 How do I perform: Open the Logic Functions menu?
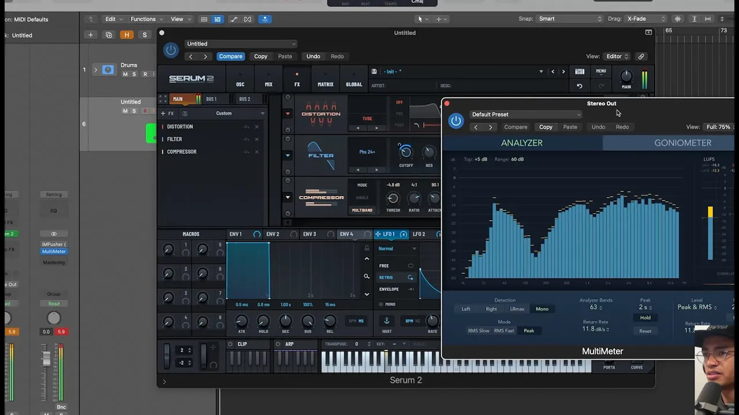(x=146, y=19)
